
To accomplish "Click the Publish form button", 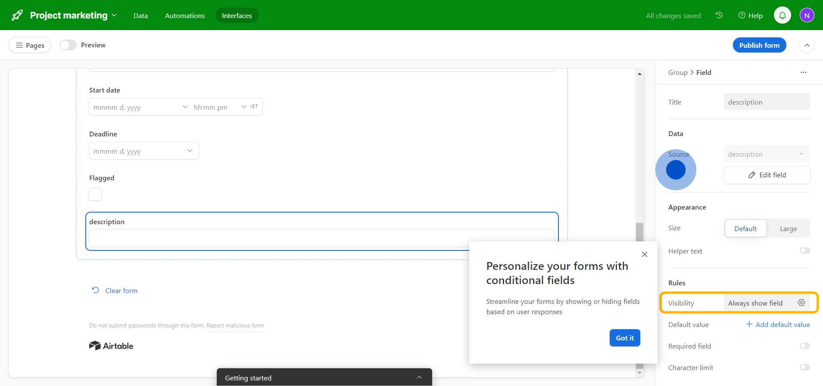I will 759,45.
